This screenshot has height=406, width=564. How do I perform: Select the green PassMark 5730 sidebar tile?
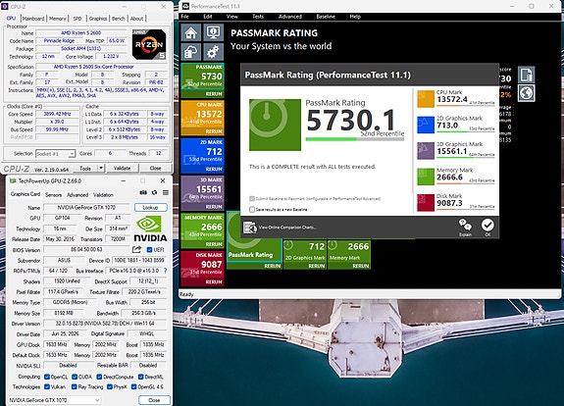[202, 80]
